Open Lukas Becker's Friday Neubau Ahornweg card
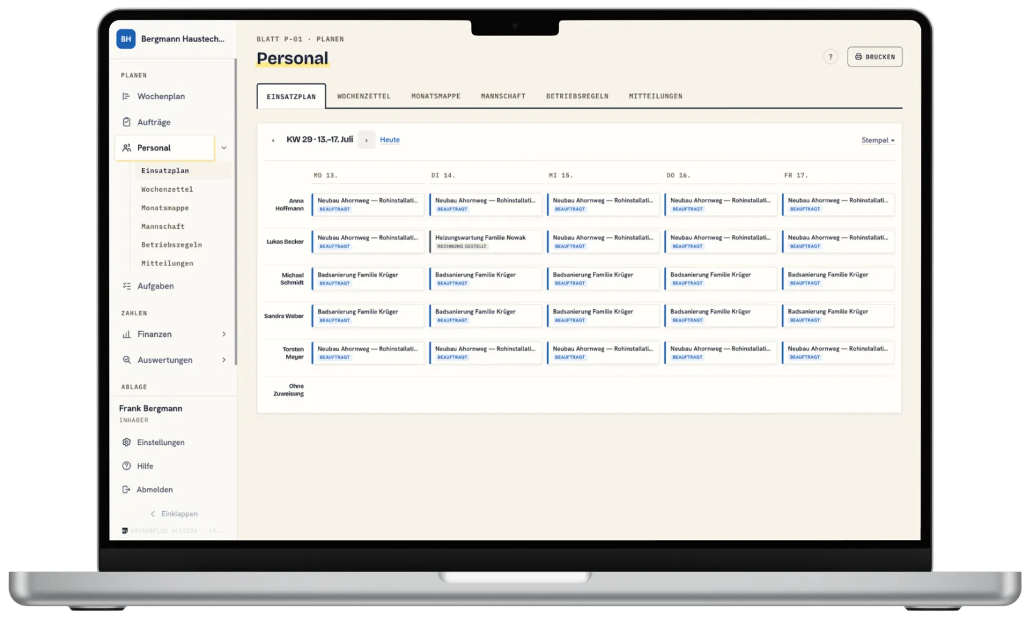The width and height of the screenshot is (1030, 618). tap(838, 242)
